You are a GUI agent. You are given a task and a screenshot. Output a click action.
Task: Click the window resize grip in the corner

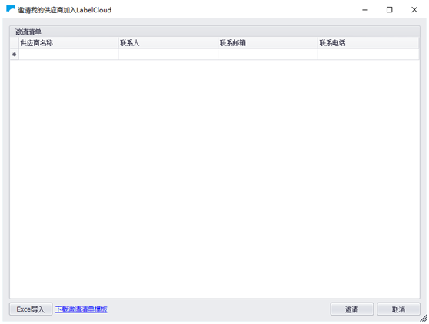(424, 318)
